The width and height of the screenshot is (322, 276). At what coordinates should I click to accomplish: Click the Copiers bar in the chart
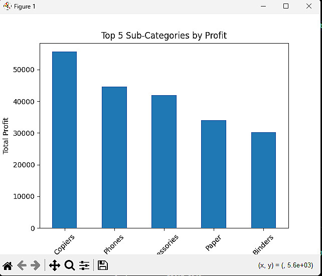coord(65,140)
